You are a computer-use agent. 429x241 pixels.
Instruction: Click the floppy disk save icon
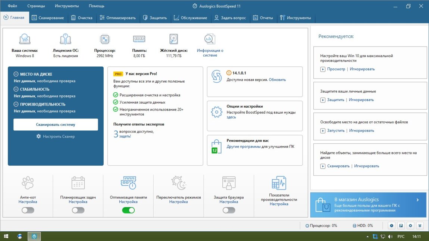(x=401, y=225)
